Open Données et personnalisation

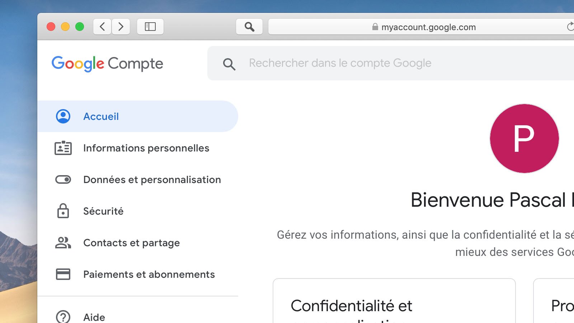(138, 179)
